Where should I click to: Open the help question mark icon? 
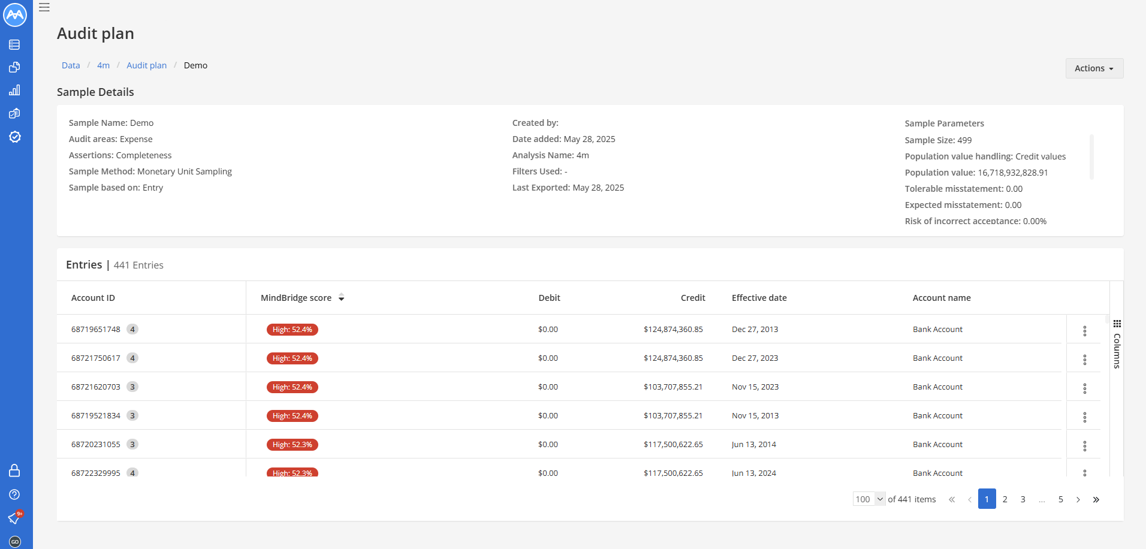click(15, 494)
